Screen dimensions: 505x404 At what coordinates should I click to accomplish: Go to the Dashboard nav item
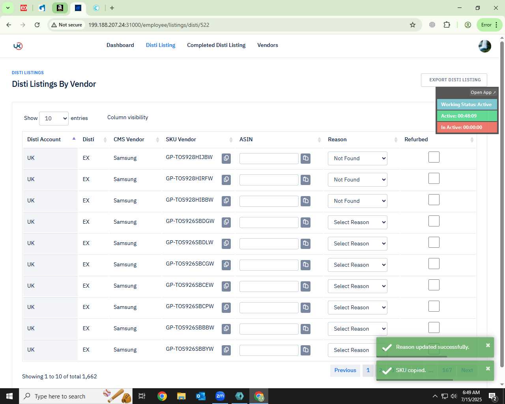[x=120, y=45]
